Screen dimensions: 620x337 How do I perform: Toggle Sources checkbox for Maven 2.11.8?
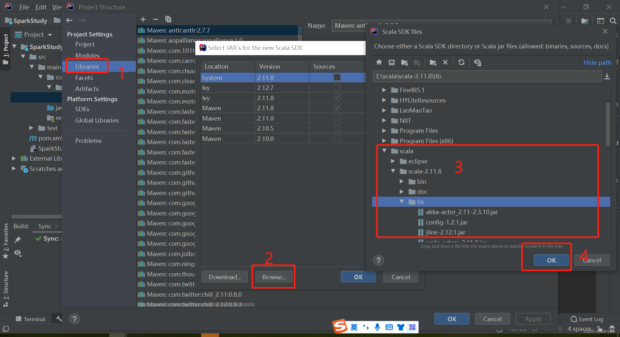337,108
